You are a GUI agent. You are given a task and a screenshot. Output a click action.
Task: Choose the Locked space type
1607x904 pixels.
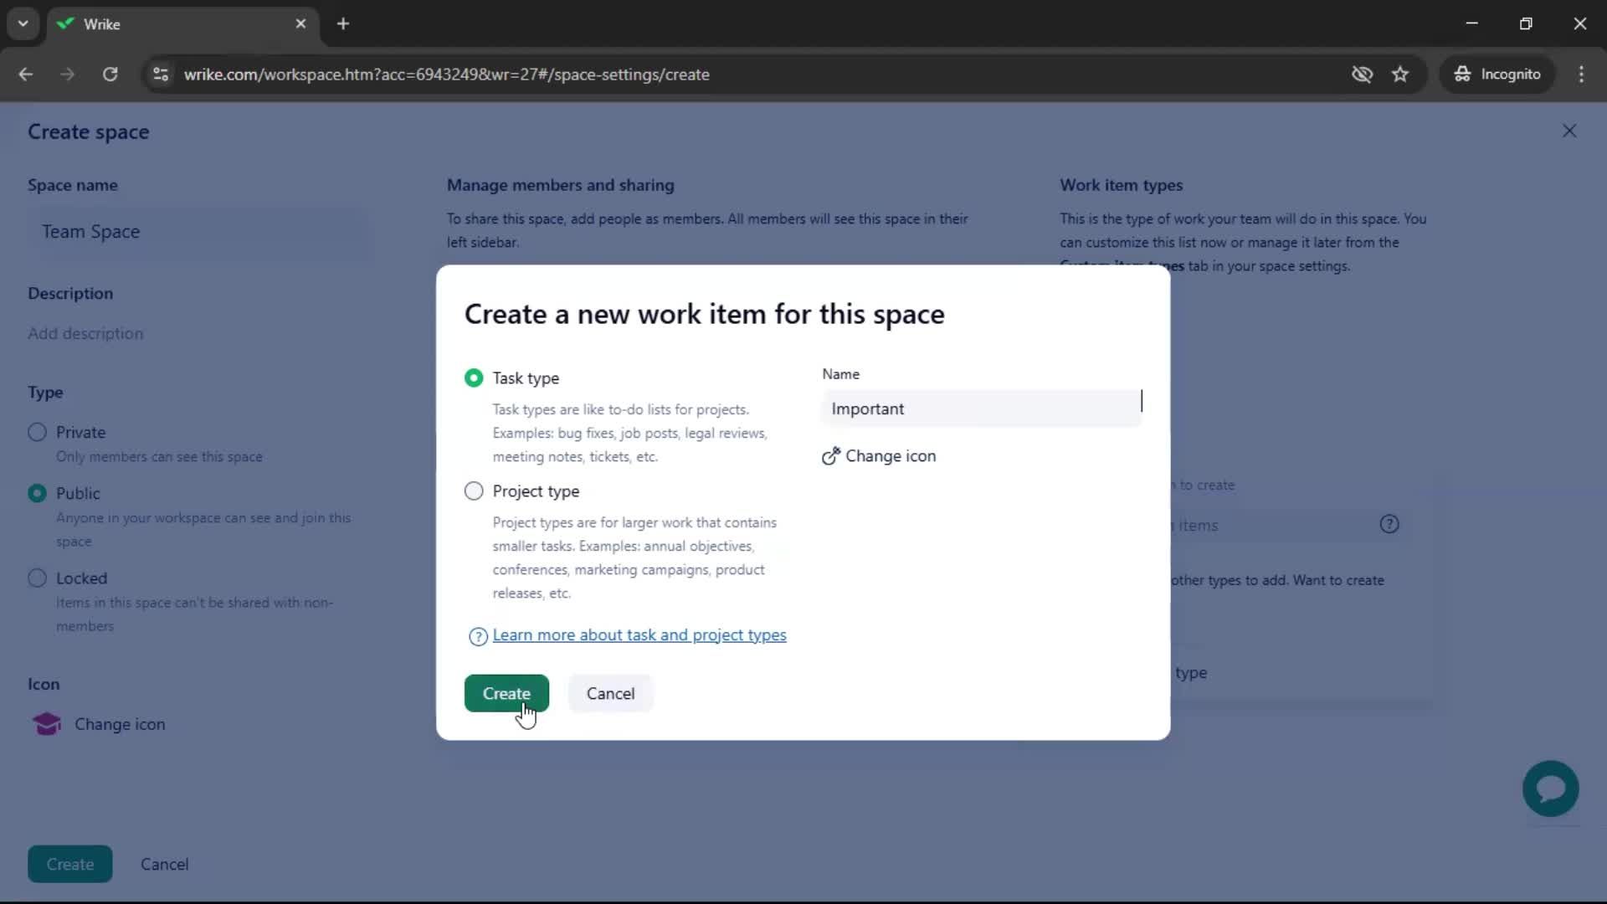point(37,578)
